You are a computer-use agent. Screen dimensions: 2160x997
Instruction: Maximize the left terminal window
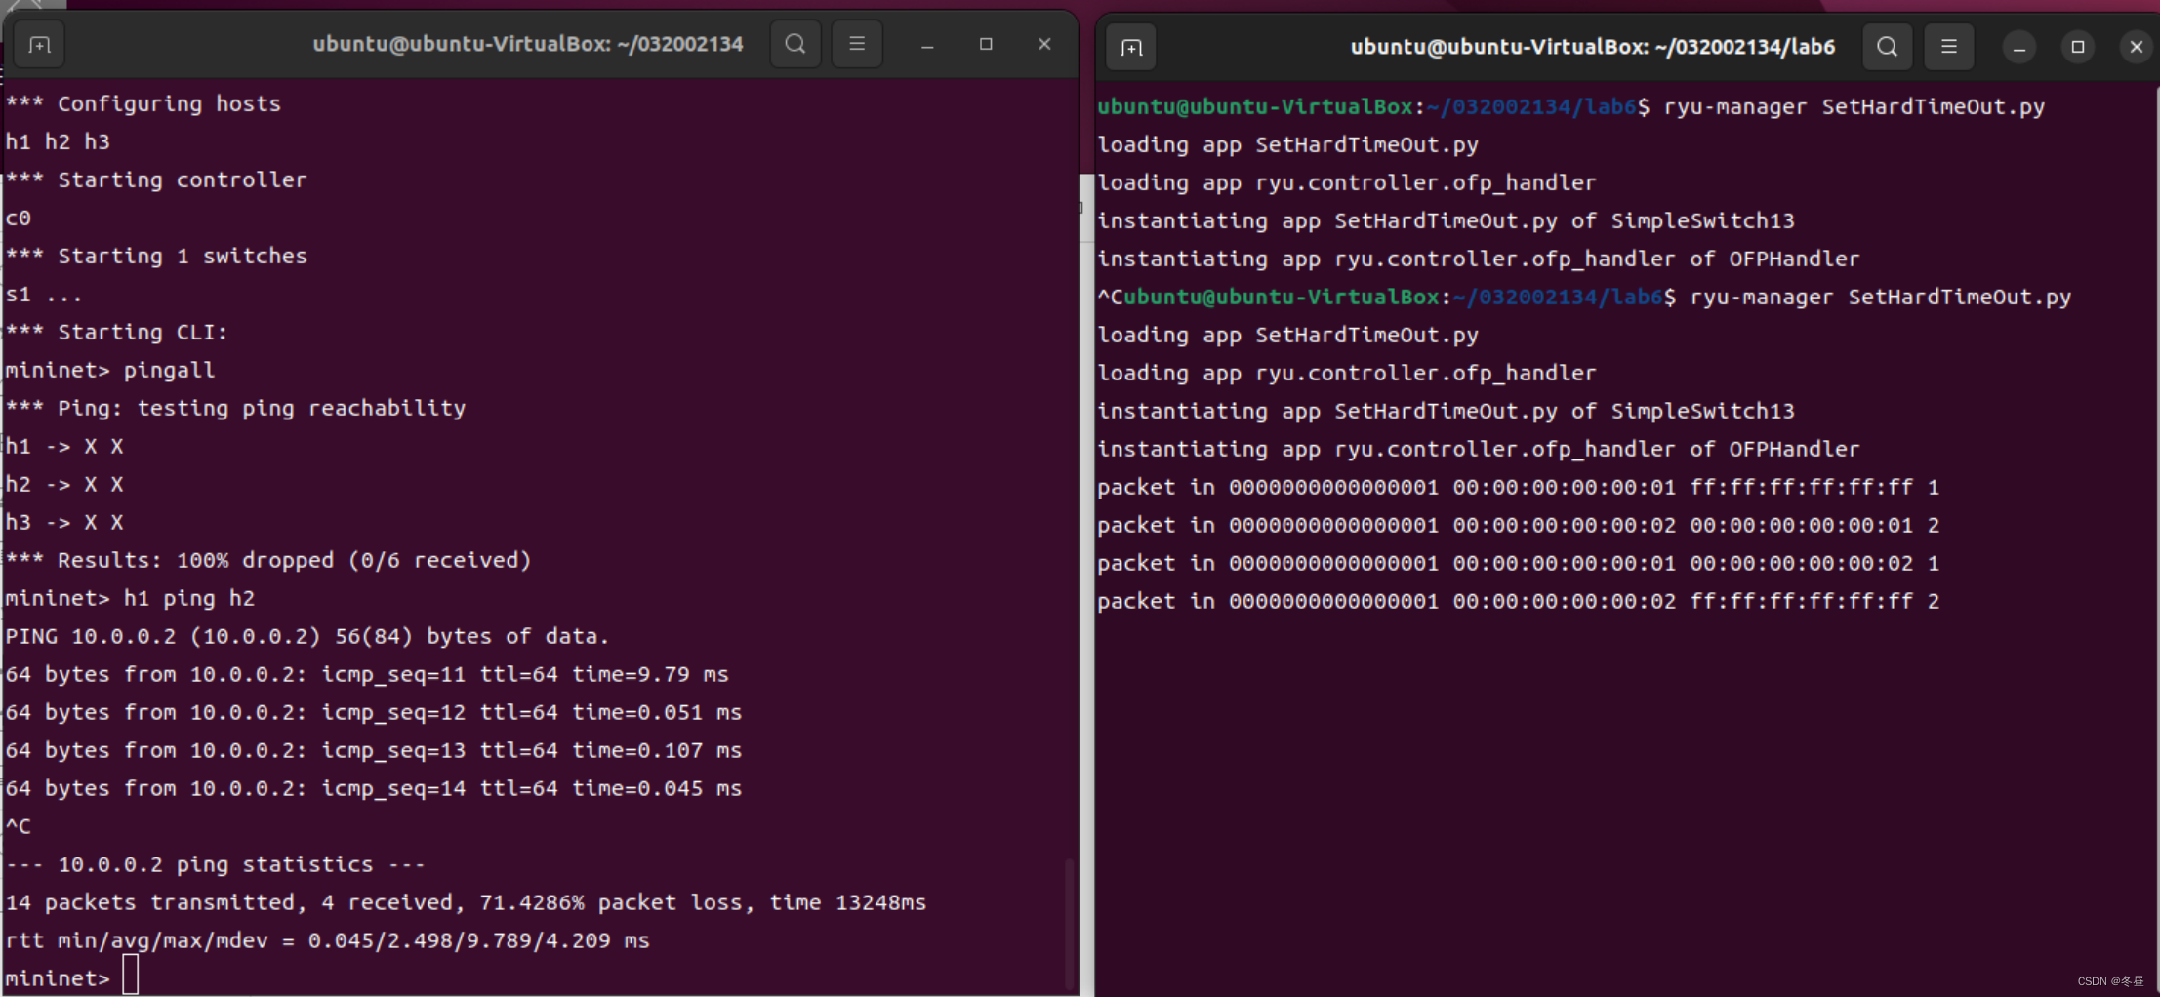pos(986,44)
